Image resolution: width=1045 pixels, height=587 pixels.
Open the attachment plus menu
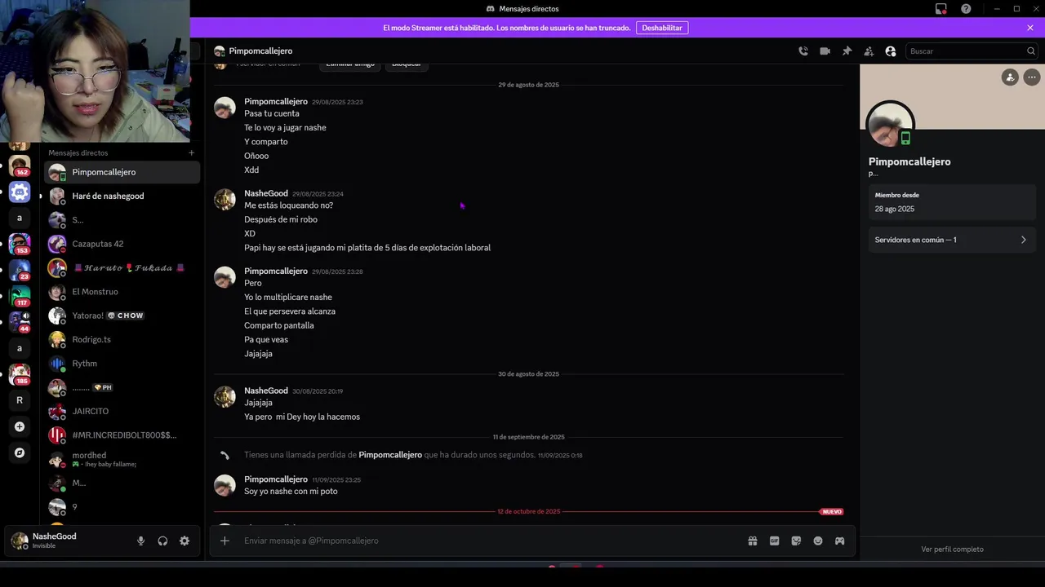(x=225, y=541)
